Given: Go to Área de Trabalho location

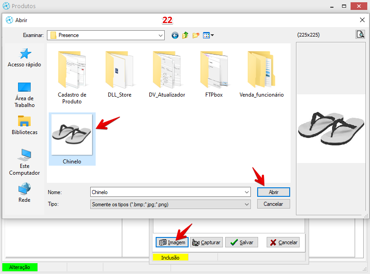Looking at the screenshot, I should click(24, 95).
